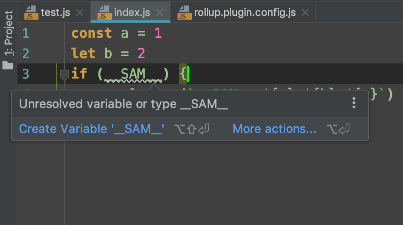This screenshot has height=225, width=403.
Task: Click the pink number 2 literal
Action: (x=141, y=54)
